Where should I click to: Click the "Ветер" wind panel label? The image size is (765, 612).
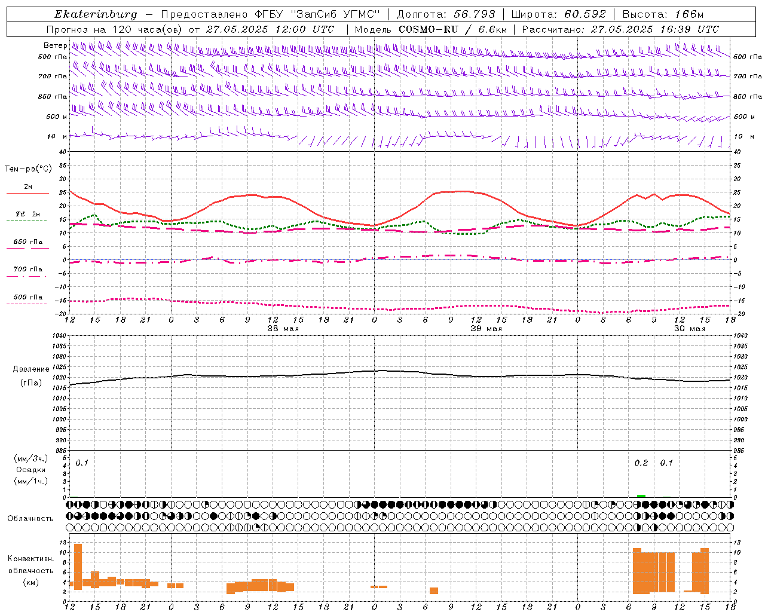[55, 45]
